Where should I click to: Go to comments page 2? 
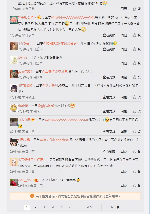[35, 207]
